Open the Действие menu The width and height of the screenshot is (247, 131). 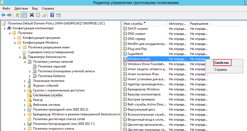click(x=21, y=9)
